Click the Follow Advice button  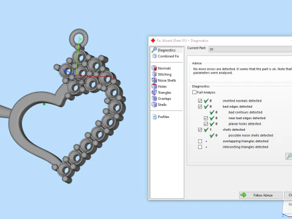pos(261,195)
